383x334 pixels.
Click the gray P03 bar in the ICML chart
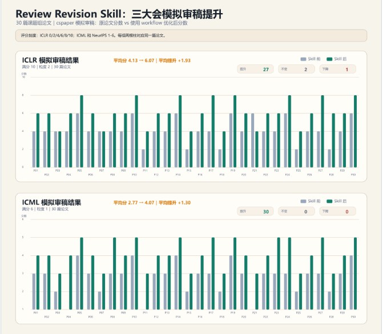(x=56, y=300)
